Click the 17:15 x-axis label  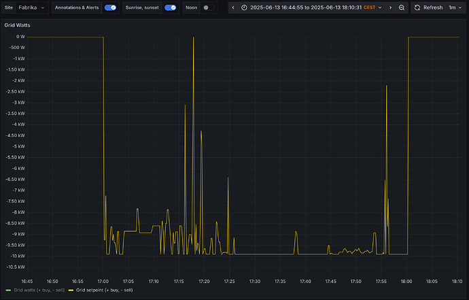tap(179, 282)
